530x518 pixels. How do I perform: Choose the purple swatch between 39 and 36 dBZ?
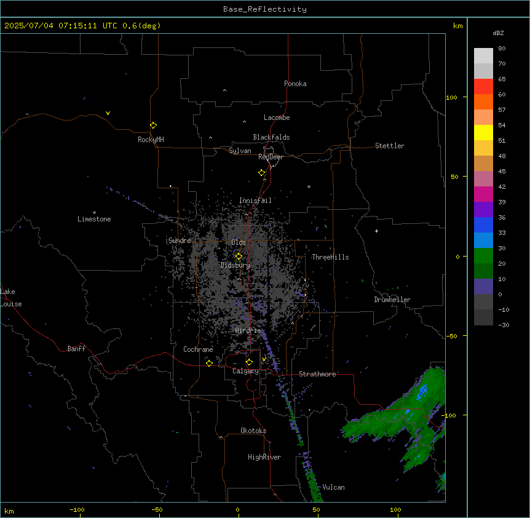coord(483,209)
